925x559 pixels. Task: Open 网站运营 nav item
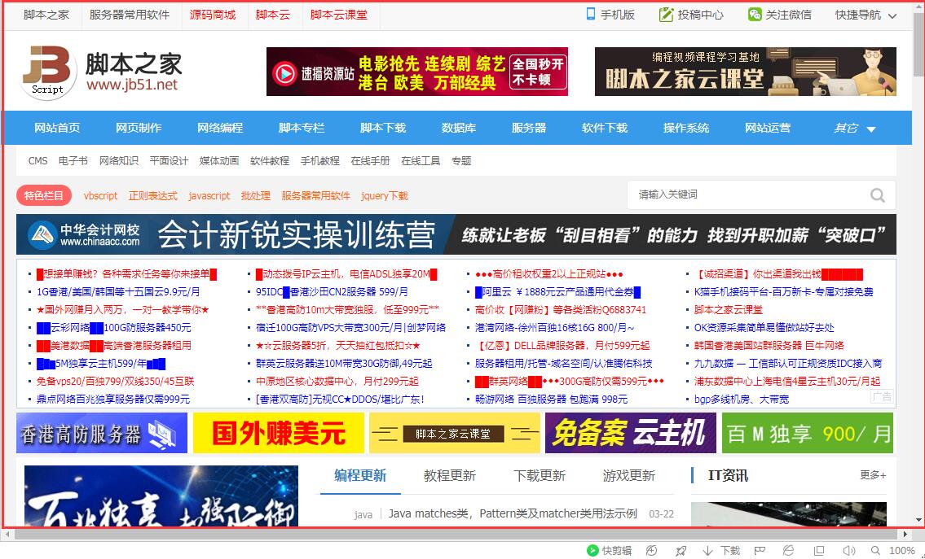coord(768,128)
